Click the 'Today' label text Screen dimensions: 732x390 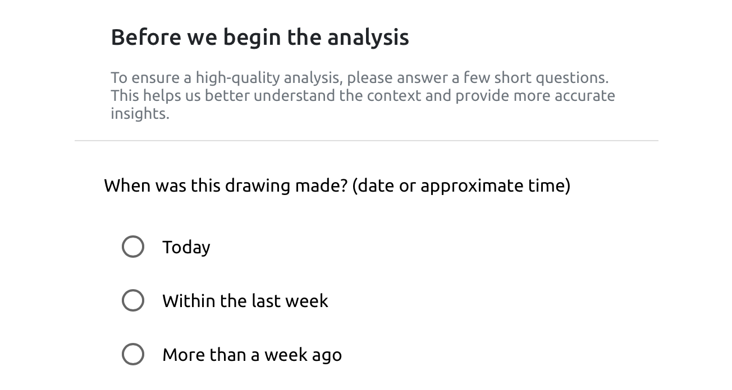tap(186, 247)
